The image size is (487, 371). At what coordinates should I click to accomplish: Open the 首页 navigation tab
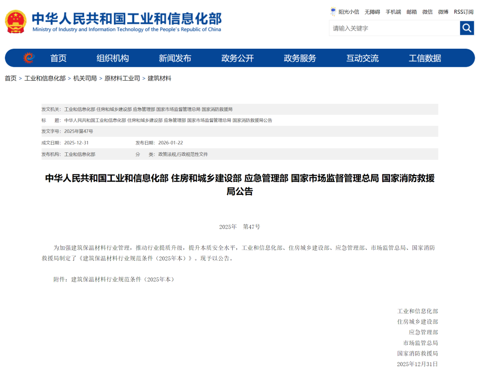tap(58, 58)
